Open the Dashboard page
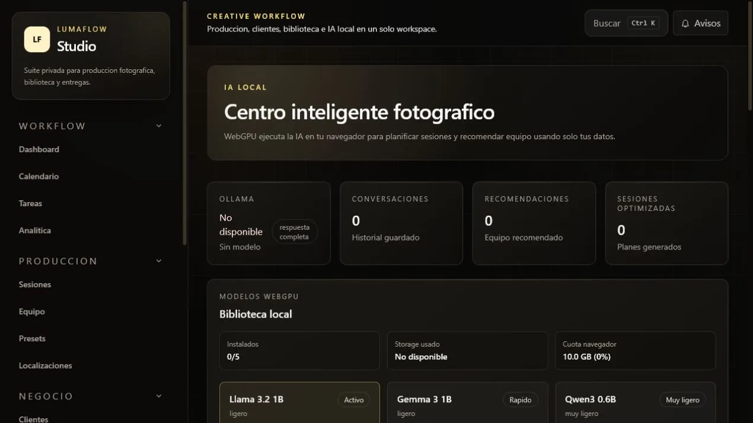This screenshot has height=423, width=753. point(39,149)
